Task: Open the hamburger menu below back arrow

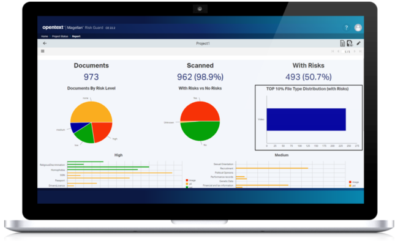Action: click(43, 51)
